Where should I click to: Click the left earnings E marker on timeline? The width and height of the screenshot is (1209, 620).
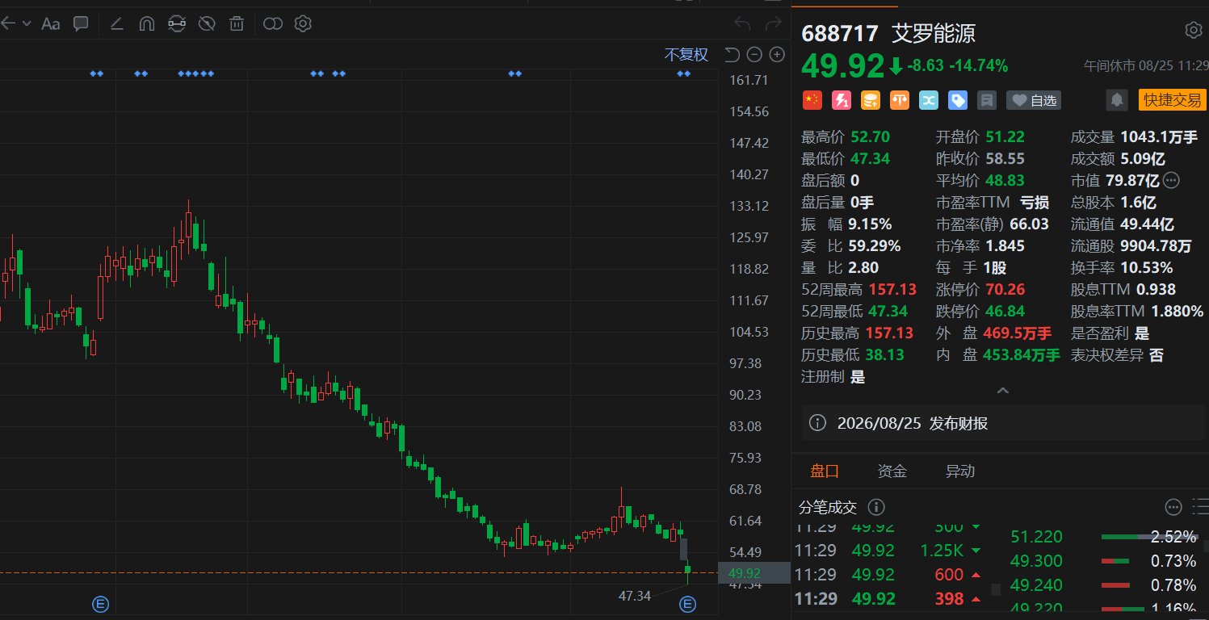tap(101, 603)
